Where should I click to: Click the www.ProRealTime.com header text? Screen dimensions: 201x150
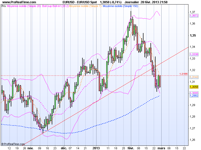(19, 2)
